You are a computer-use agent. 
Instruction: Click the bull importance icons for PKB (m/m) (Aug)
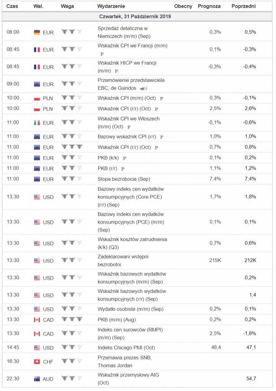tap(72, 319)
